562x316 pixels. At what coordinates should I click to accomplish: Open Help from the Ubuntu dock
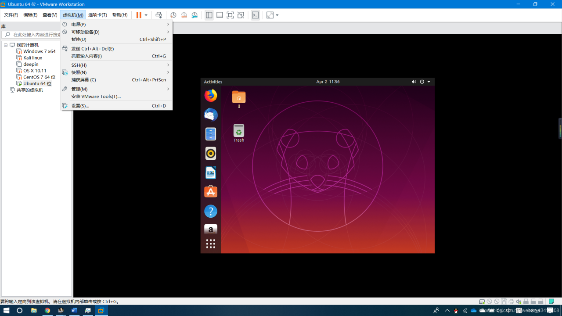click(x=211, y=211)
